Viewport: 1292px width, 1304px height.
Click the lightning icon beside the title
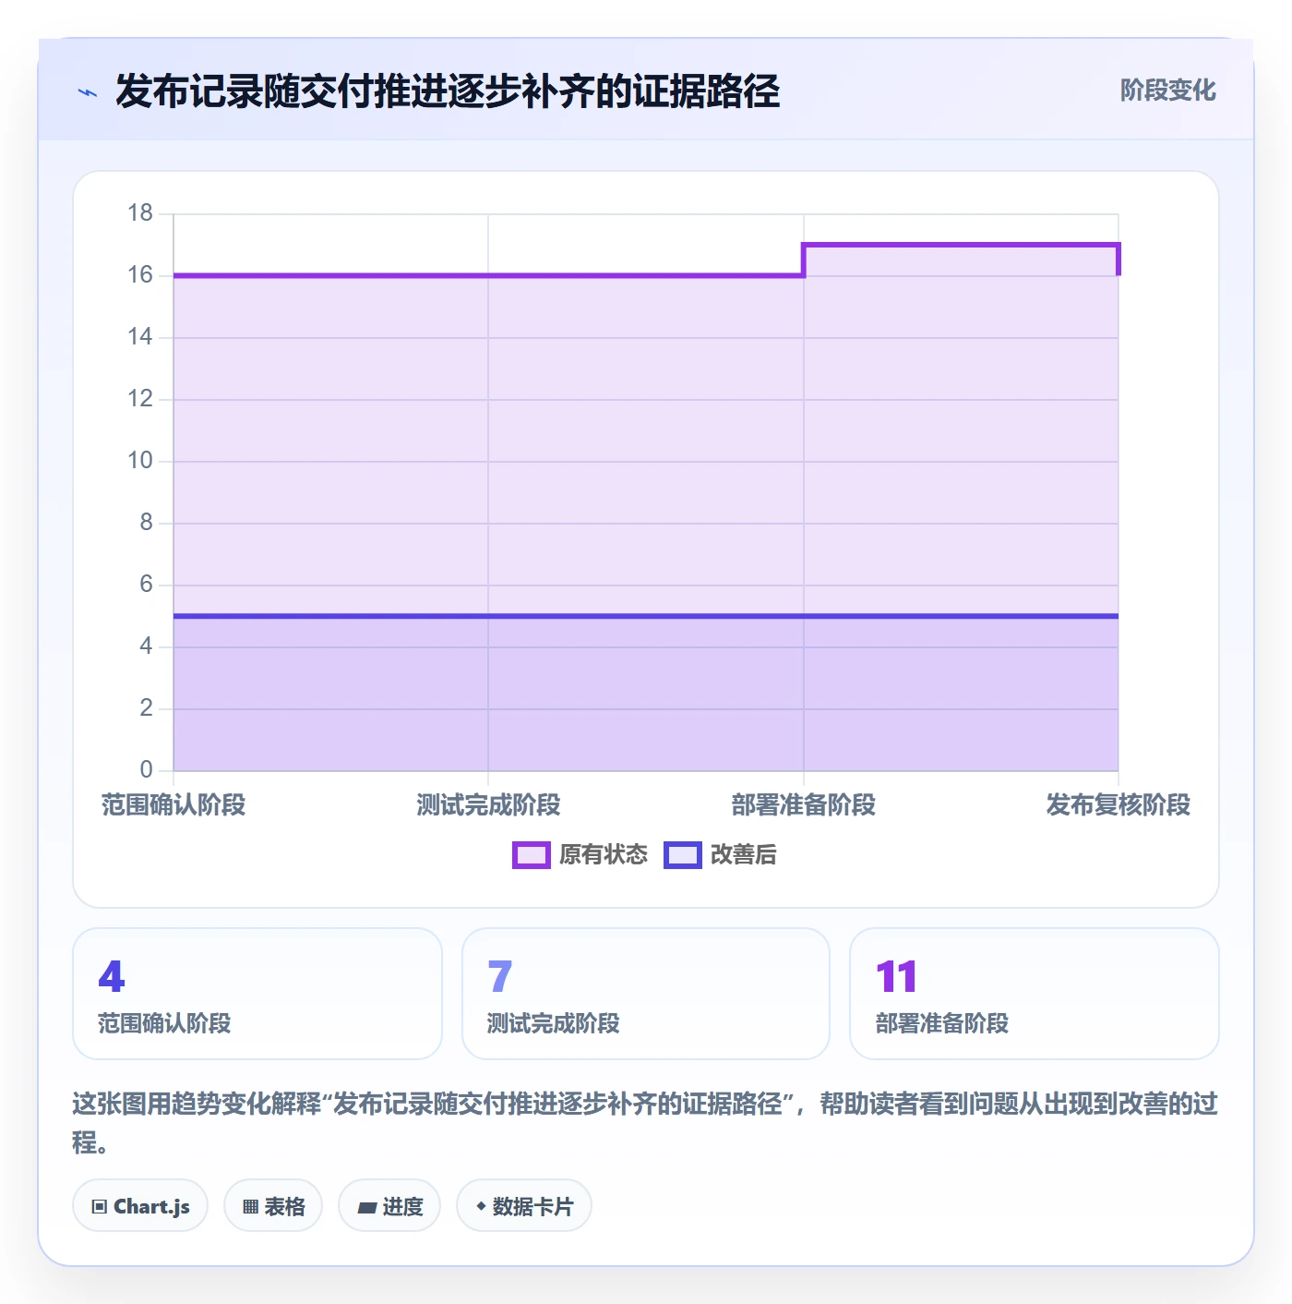[88, 92]
